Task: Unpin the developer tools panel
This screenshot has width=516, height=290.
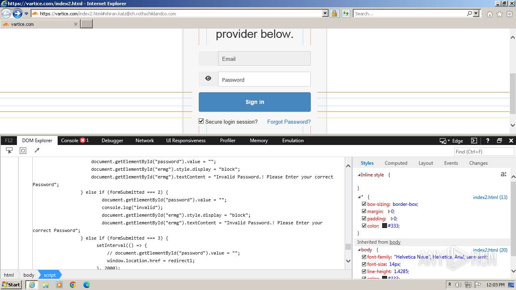Action: pyautogui.click(x=499, y=141)
